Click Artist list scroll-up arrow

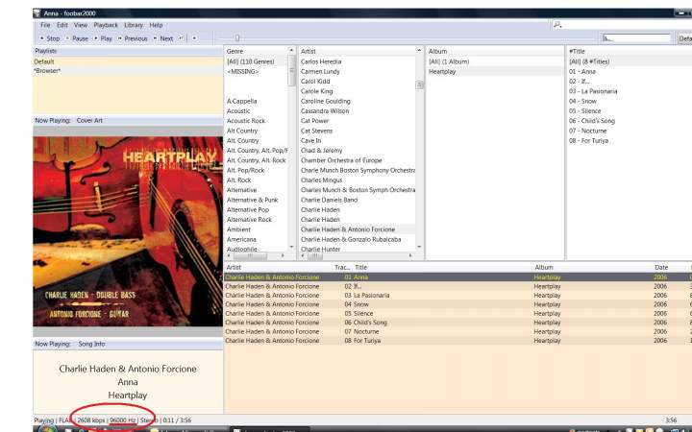pos(419,51)
